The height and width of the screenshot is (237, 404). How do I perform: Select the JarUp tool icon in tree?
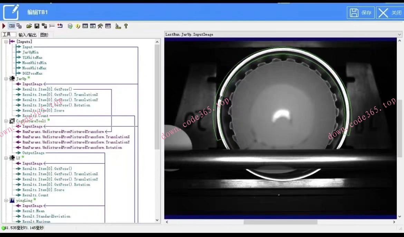click(12, 79)
